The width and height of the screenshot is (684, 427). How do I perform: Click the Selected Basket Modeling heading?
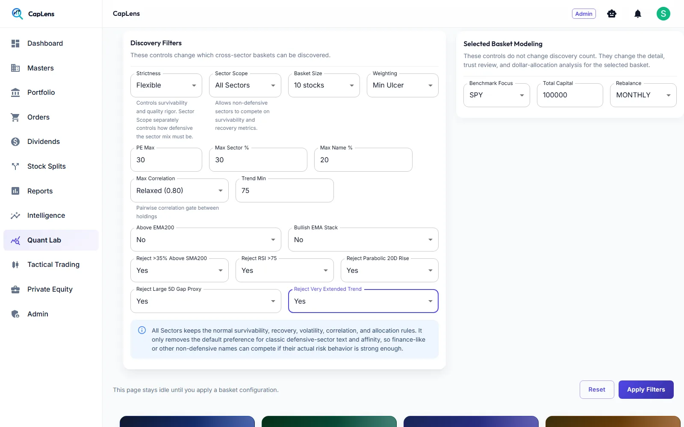click(x=503, y=44)
